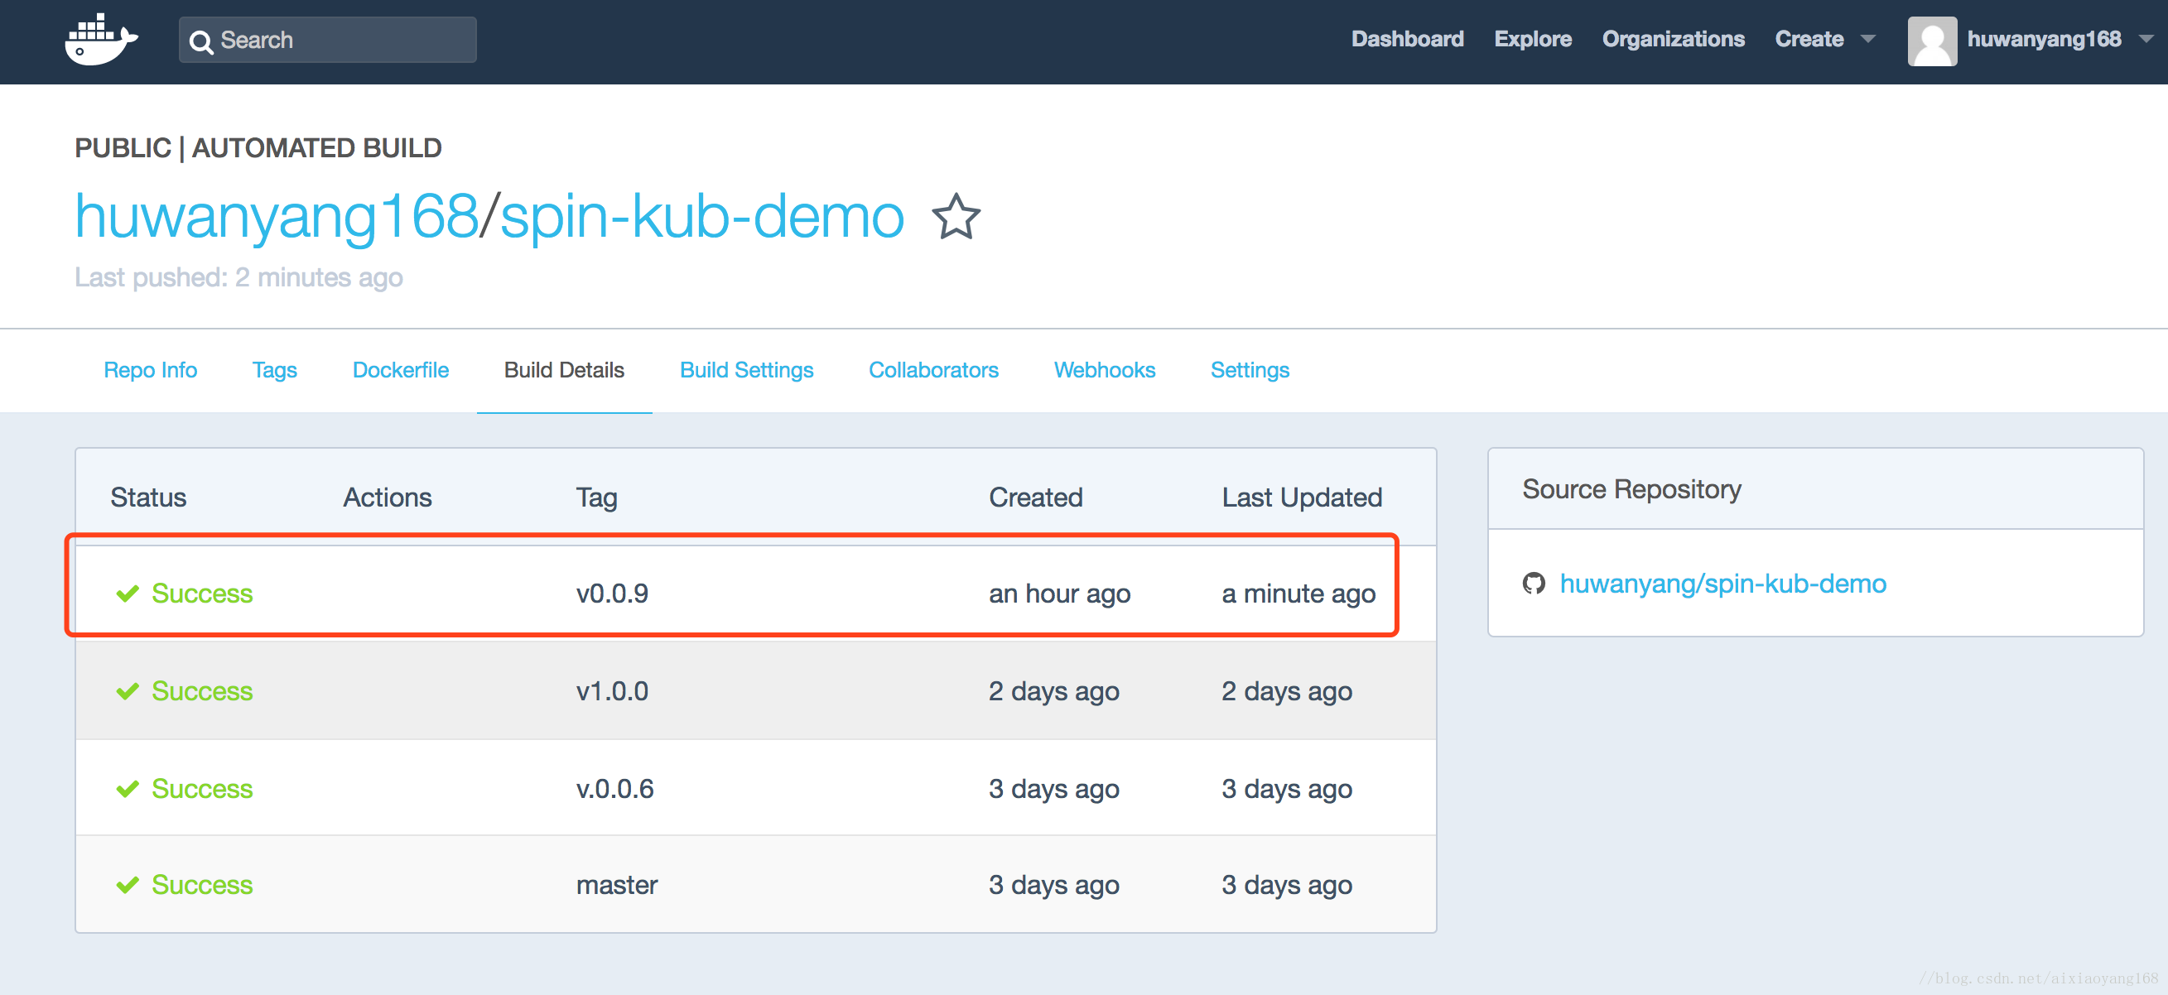2168x995 pixels.
Task: Open Organizations in the top navigation
Action: 1673,40
